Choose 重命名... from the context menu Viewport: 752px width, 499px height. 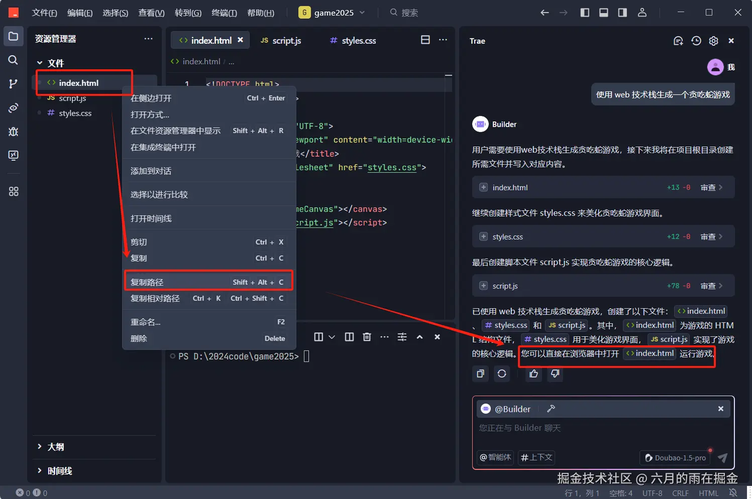coord(208,321)
